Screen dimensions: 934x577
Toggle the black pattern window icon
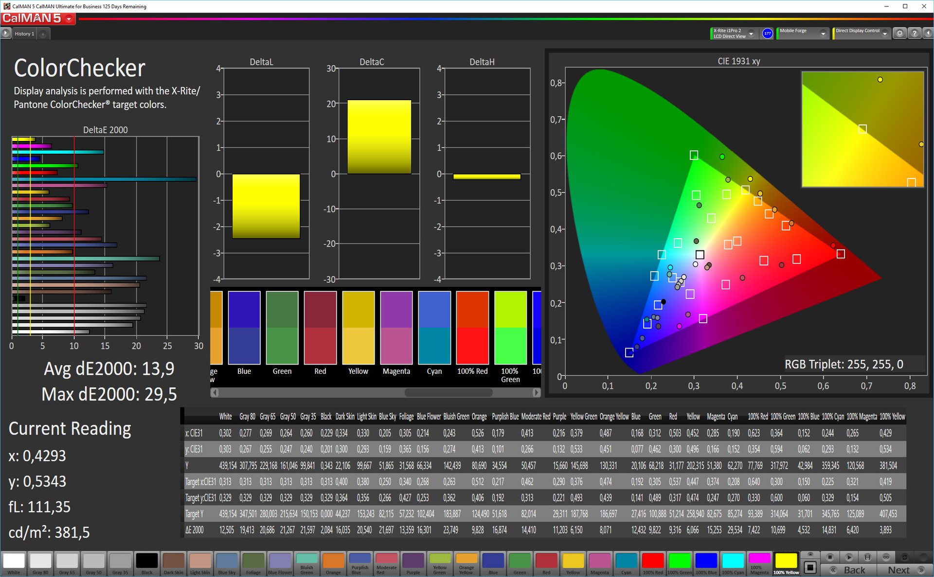click(x=810, y=567)
